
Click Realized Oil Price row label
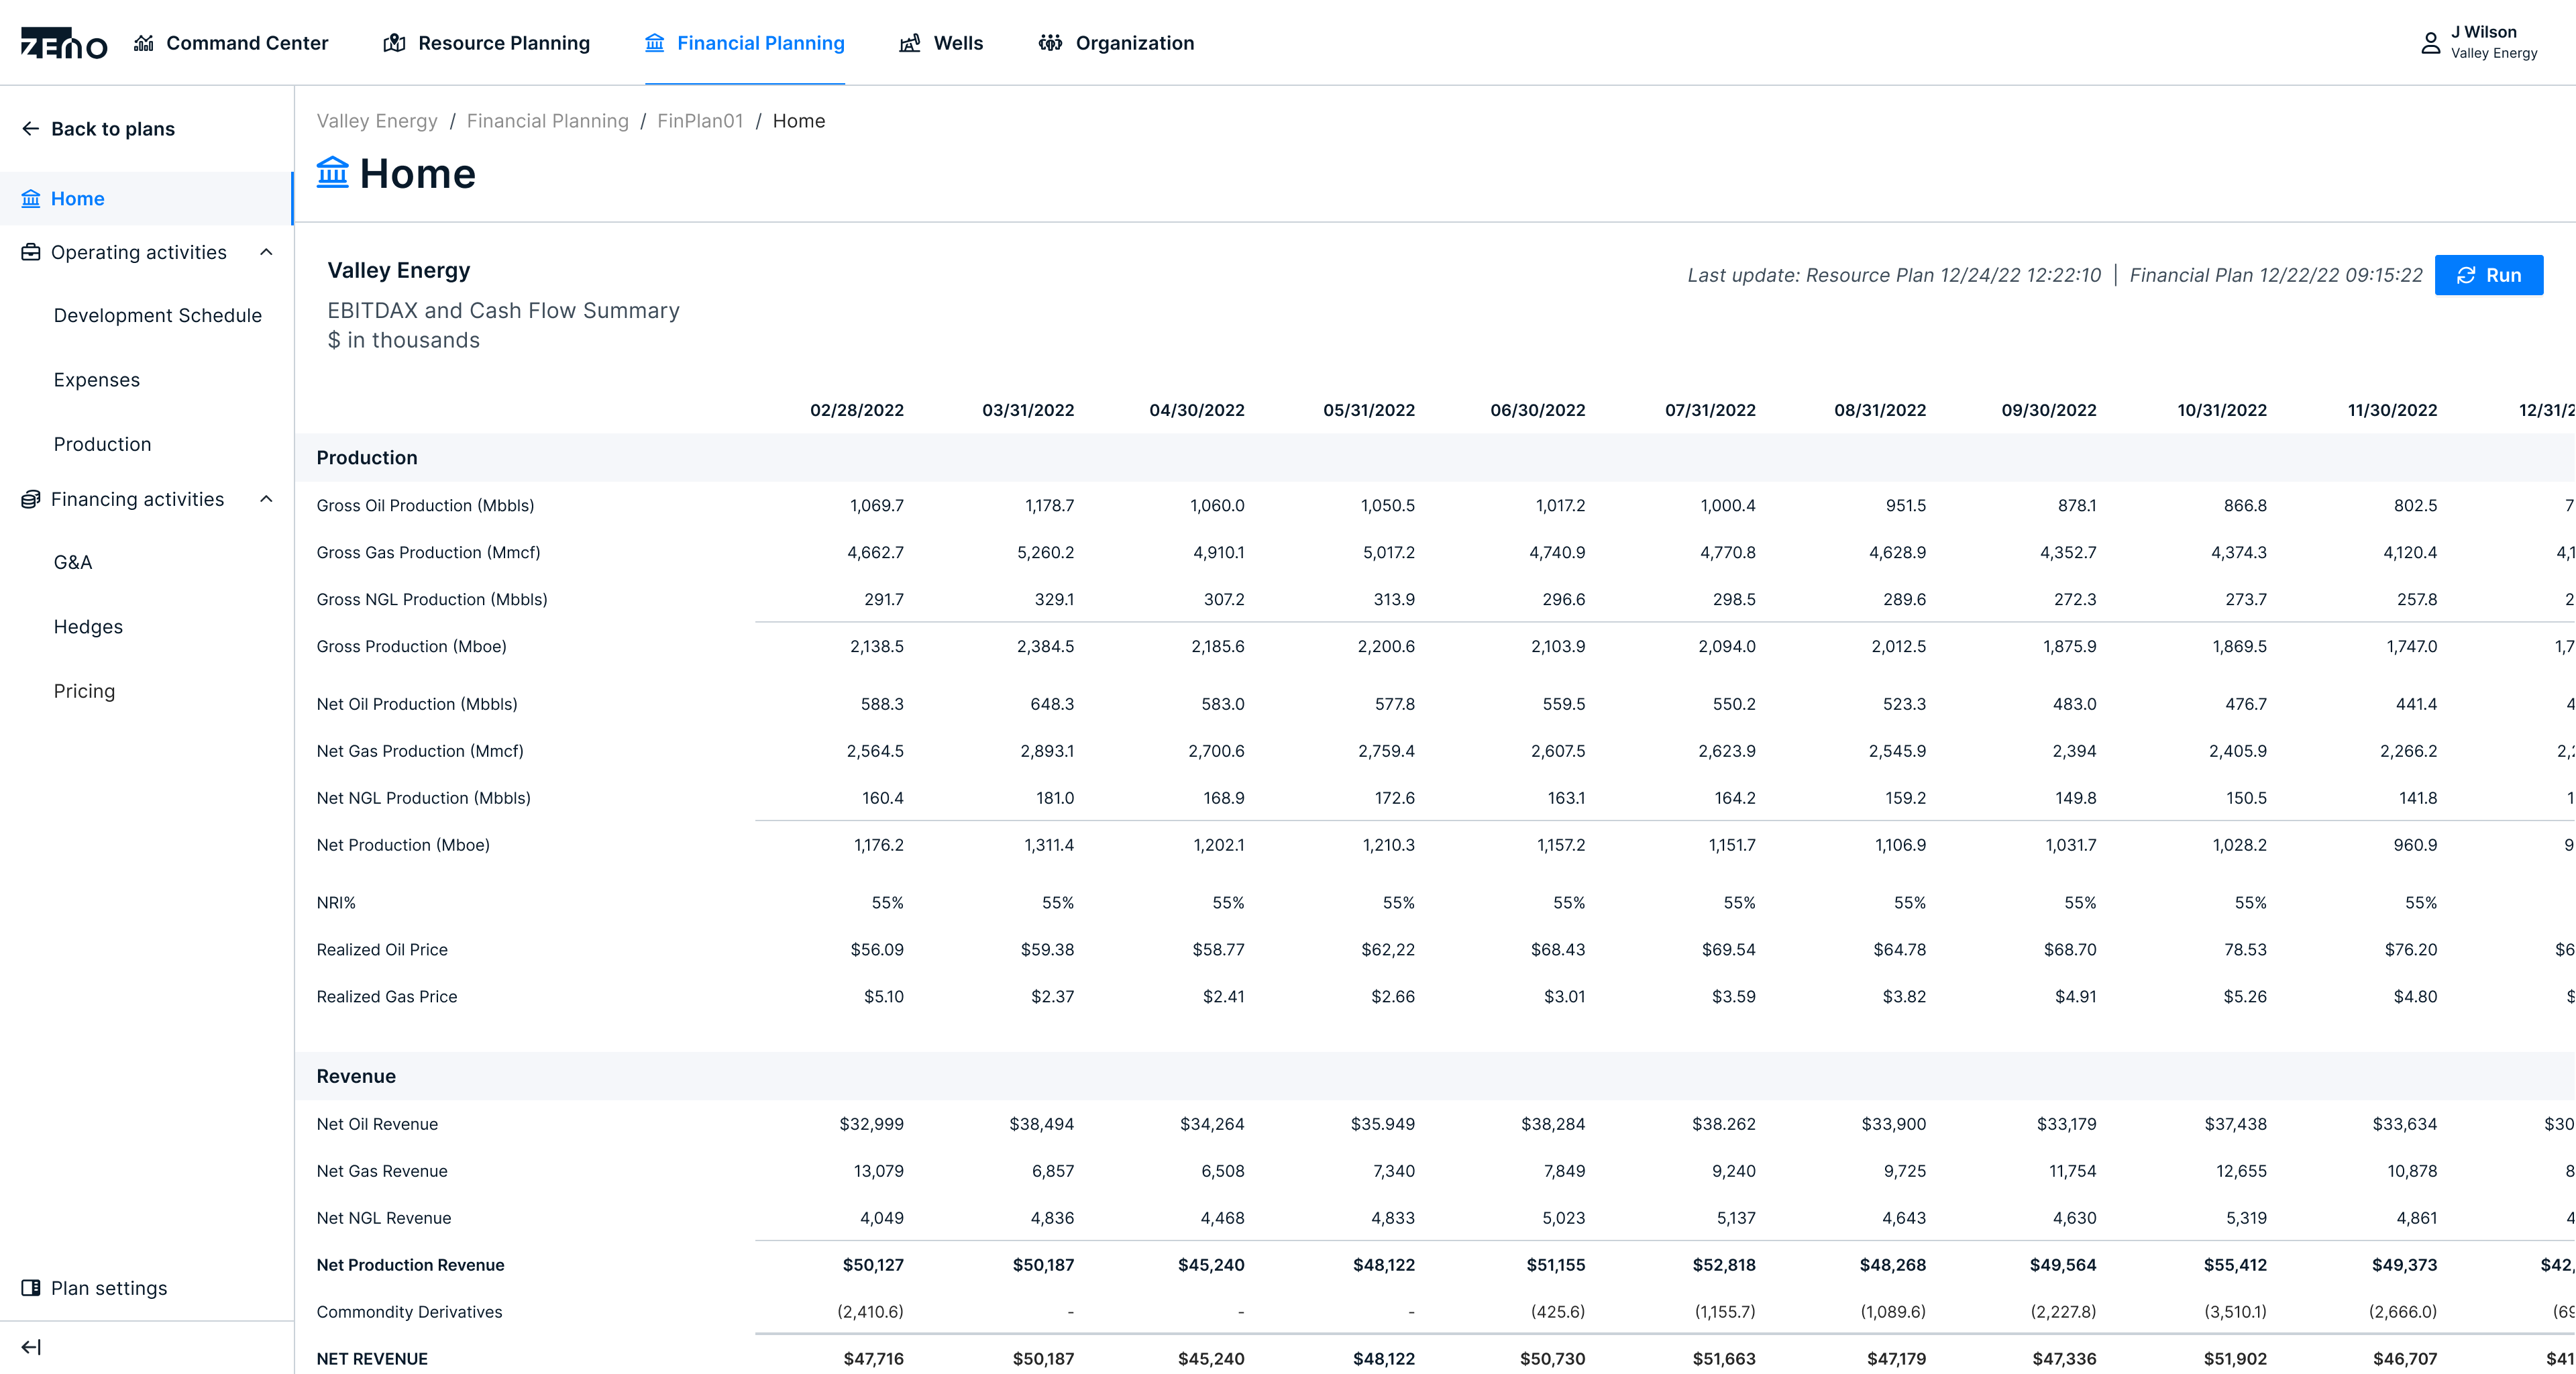pyautogui.click(x=382, y=949)
